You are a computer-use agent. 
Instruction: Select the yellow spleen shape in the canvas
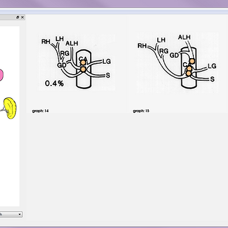point(10,108)
